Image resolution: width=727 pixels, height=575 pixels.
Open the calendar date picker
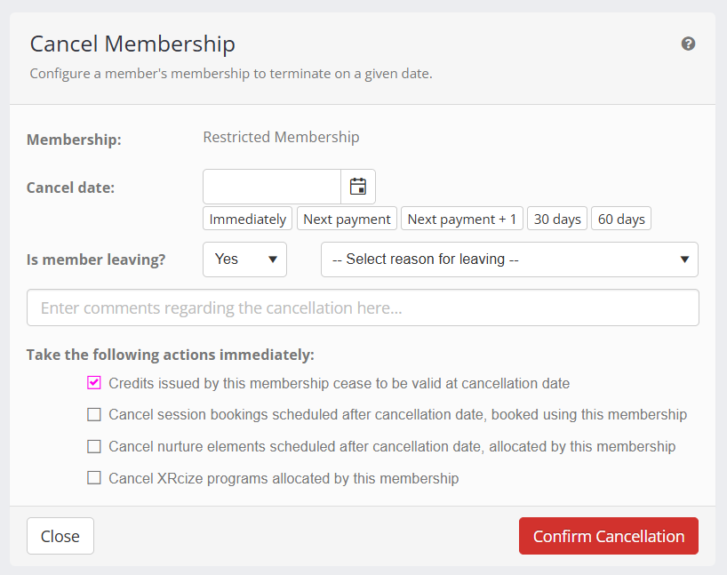coord(358,187)
